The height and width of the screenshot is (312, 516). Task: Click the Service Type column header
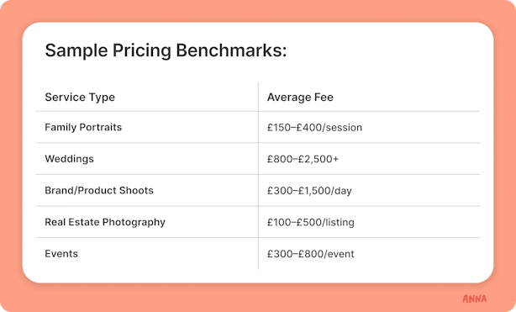click(80, 98)
